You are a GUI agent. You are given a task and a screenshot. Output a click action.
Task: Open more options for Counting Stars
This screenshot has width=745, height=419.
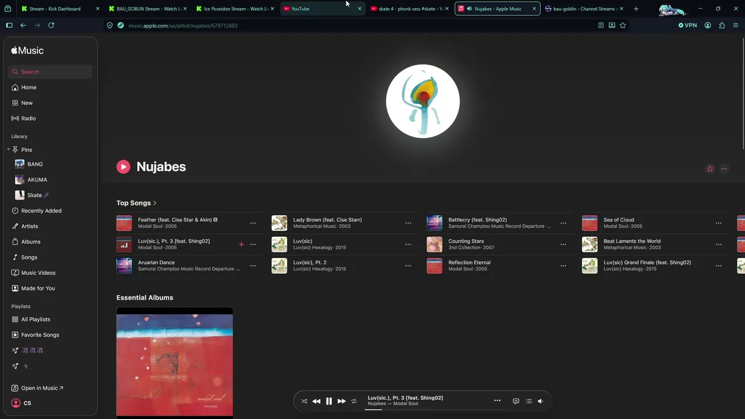563,244
